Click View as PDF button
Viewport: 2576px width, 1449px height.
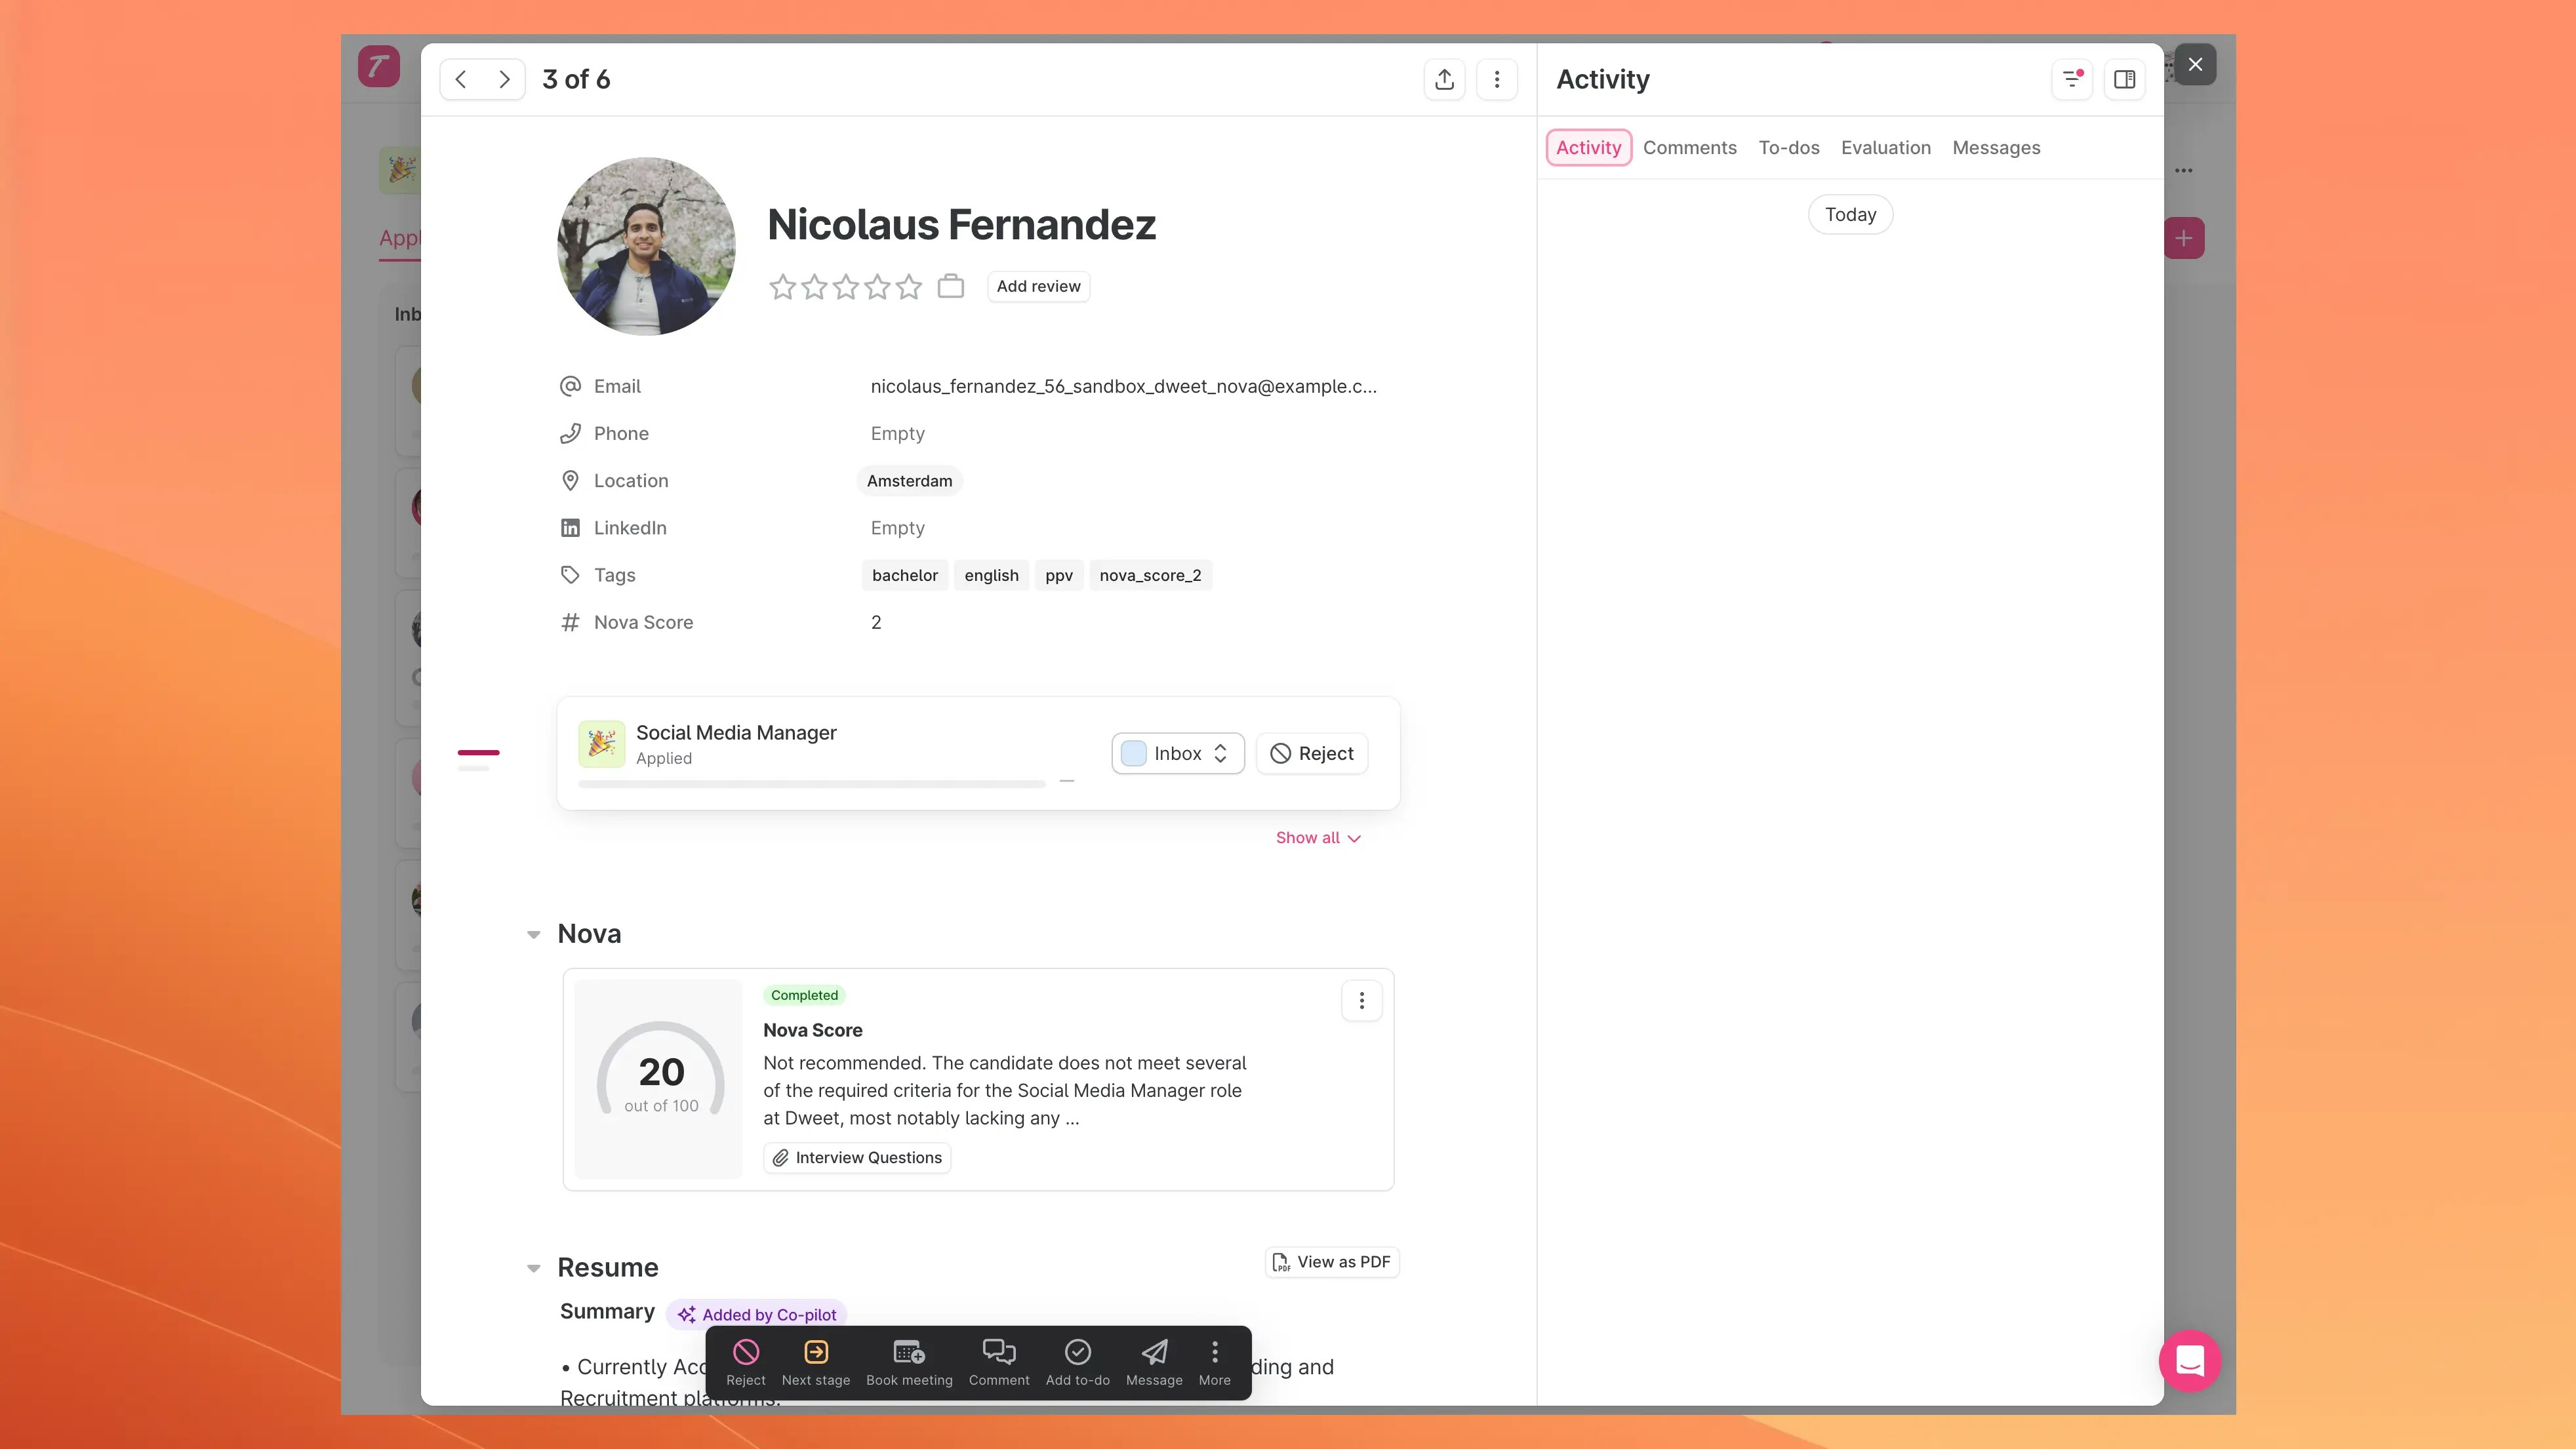pos(1331,1262)
